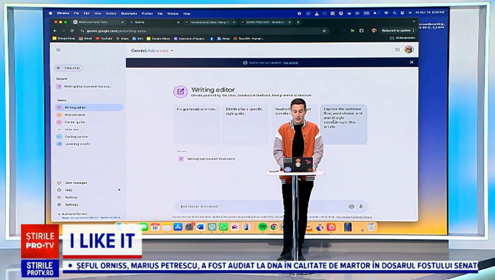Click the Ask Gemini Advanced input field

click(x=262, y=206)
